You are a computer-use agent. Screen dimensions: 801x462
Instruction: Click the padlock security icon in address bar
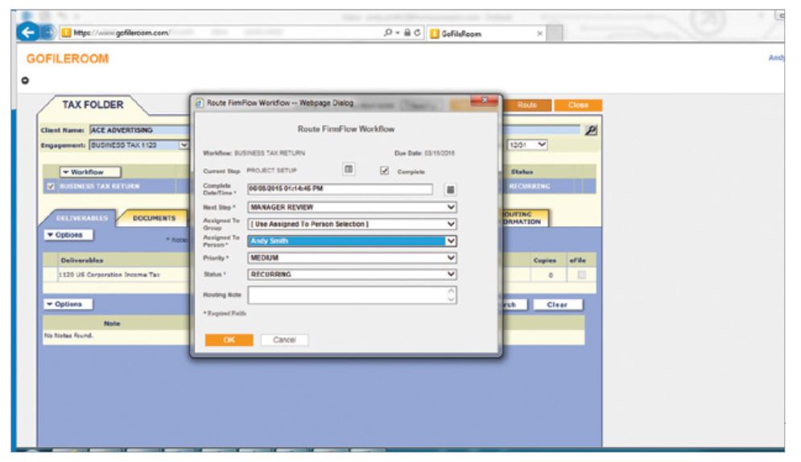coord(407,33)
